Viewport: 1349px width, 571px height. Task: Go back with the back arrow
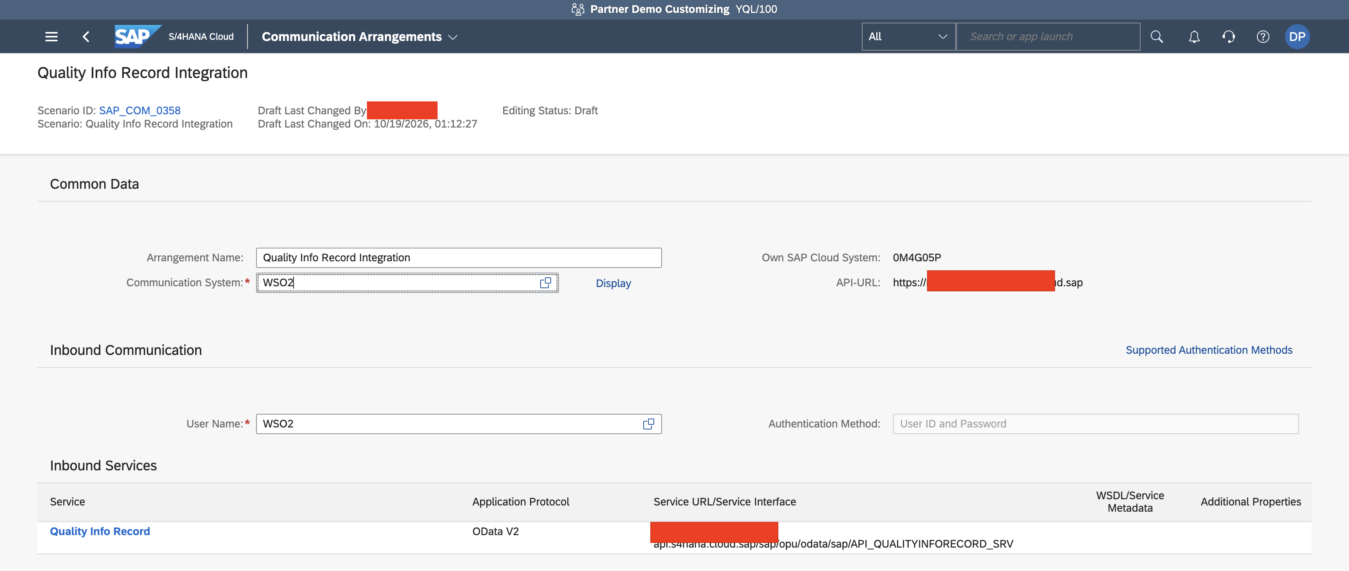click(x=86, y=37)
